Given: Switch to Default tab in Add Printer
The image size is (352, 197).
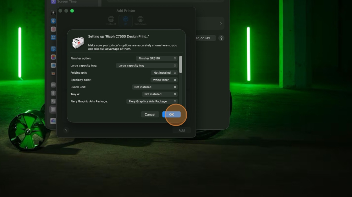Looking at the screenshot, I should [x=111, y=21].
